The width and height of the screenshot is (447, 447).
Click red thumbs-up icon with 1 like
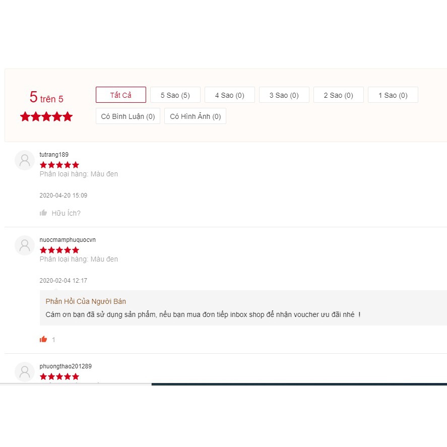43,340
